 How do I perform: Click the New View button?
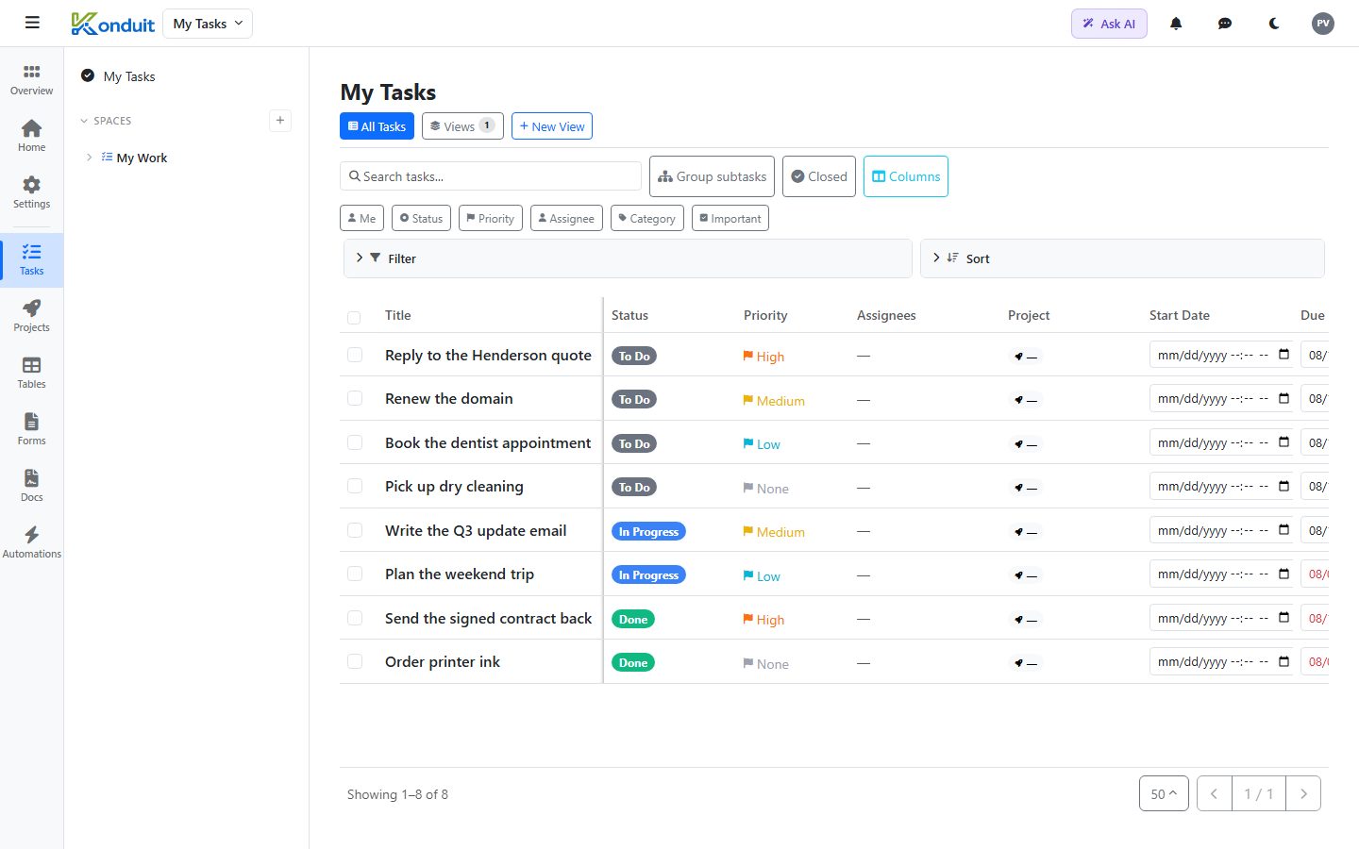552,126
